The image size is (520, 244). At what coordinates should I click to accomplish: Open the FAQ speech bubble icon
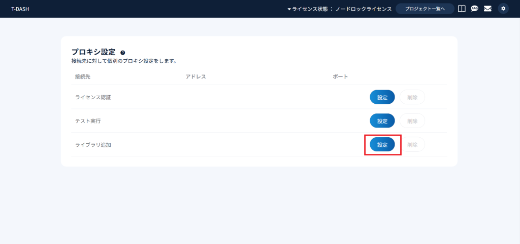(x=474, y=9)
